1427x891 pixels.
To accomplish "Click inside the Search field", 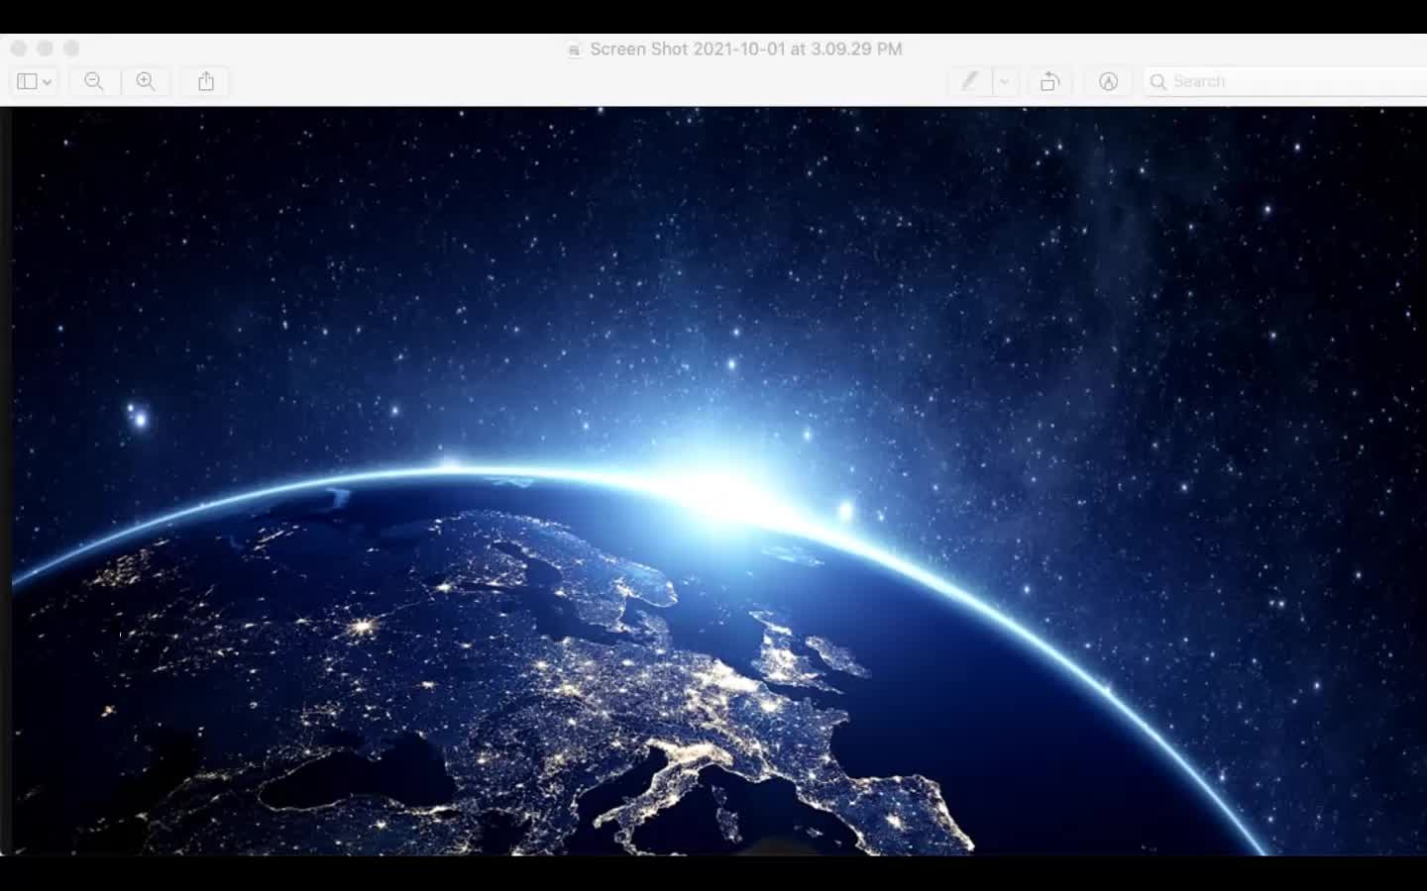I will (x=1285, y=81).
